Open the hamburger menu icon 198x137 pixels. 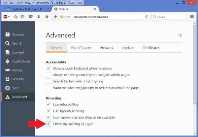(192, 16)
